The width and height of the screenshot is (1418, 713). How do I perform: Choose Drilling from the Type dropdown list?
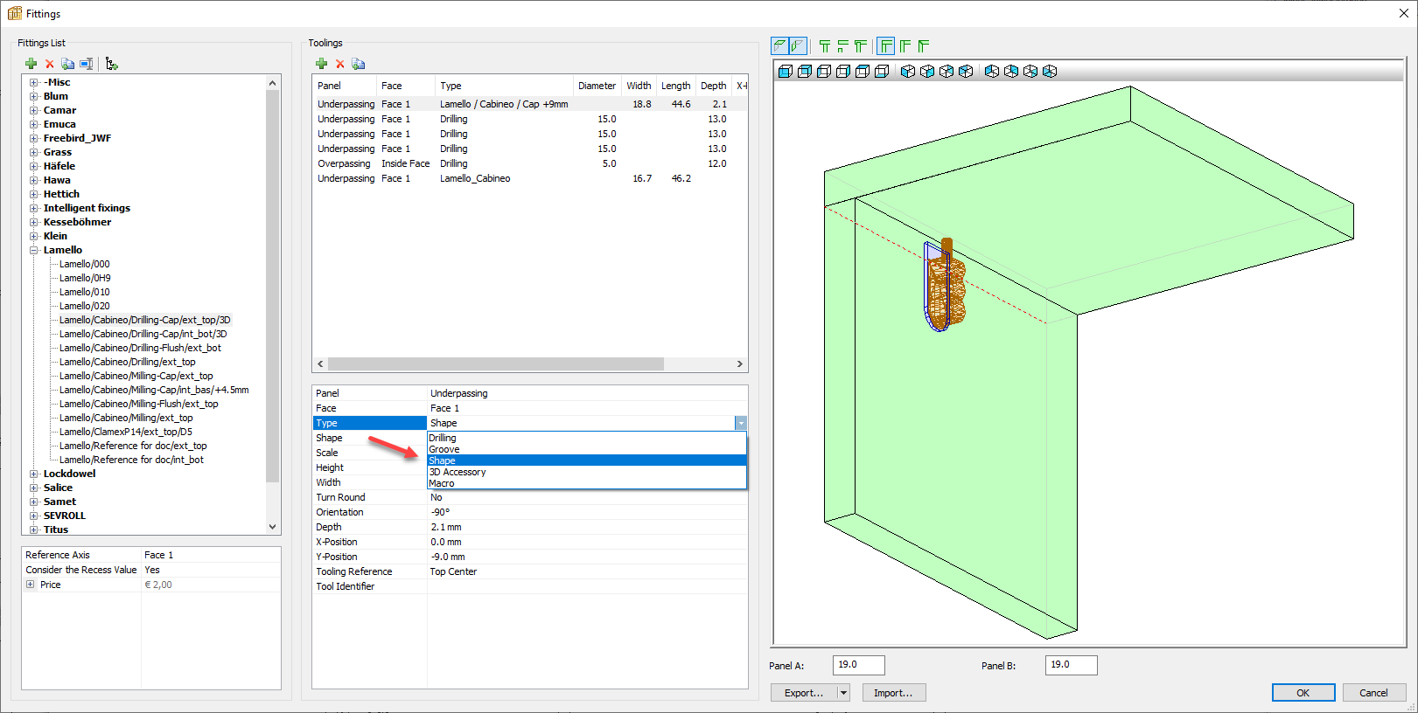pyautogui.click(x=586, y=438)
